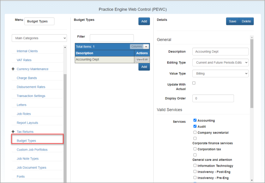Click View/Edit for Accounting Dept
Viewport: 265px width, 183px height.
tap(142, 60)
